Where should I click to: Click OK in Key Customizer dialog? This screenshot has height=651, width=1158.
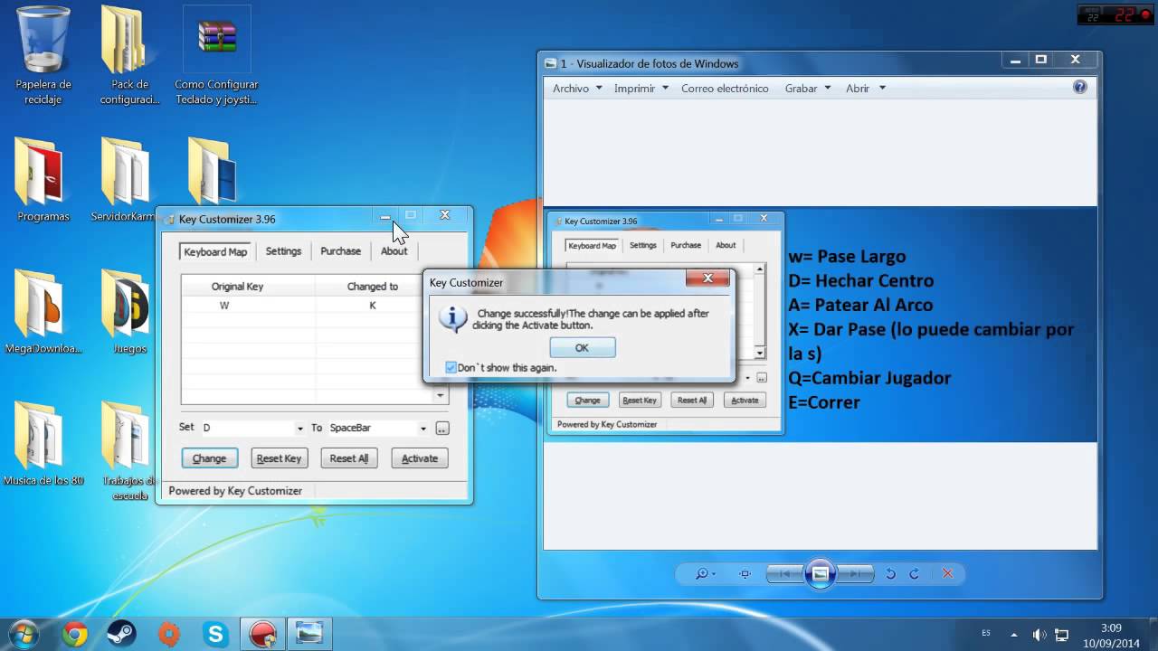pos(582,347)
